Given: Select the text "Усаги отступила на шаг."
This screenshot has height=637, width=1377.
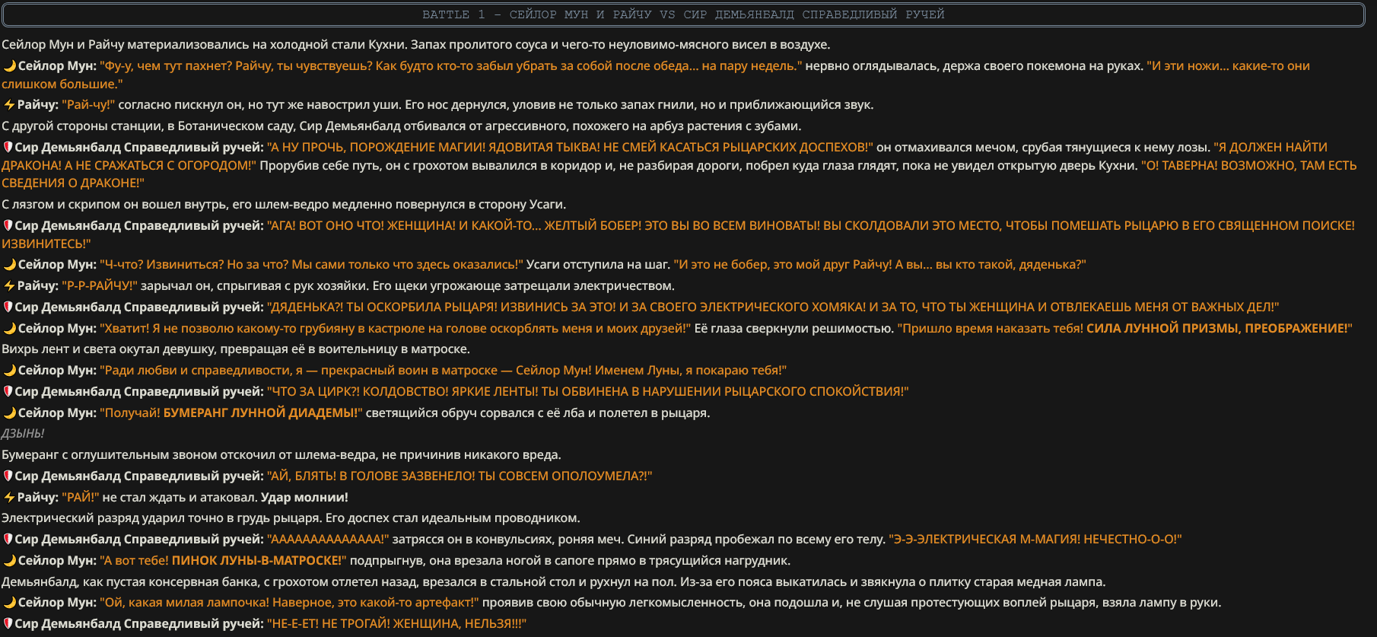Looking at the screenshot, I should [x=598, y=264].
